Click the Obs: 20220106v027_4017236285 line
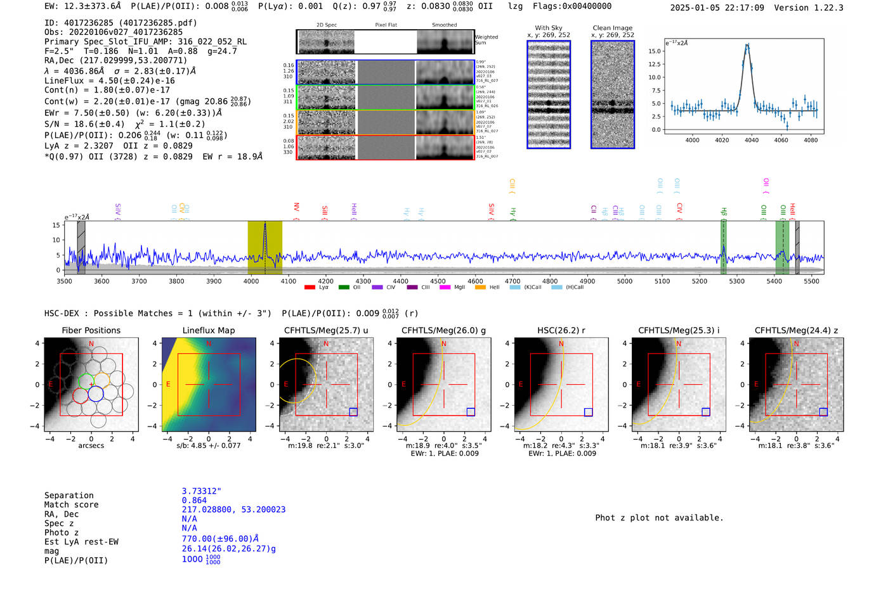This screenshot has height=604, width=888. [x=114, y=32]
